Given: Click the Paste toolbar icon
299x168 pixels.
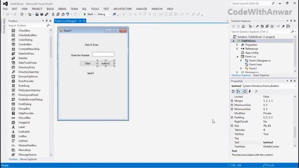Looking at the screenshot, I should [63, 14].
